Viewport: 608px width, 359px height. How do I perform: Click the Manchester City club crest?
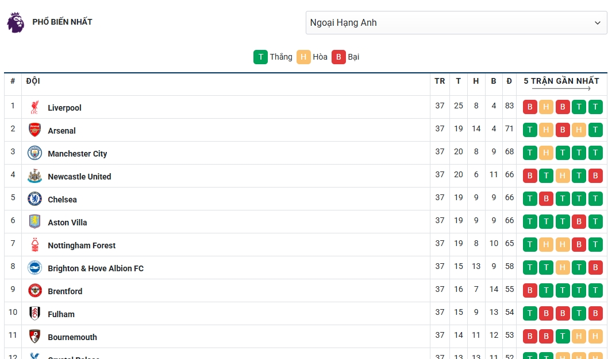(x=34, y=153)
